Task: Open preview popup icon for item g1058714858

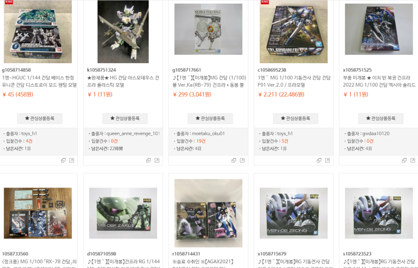Action: pyautogui.click(x=63, y=160)
